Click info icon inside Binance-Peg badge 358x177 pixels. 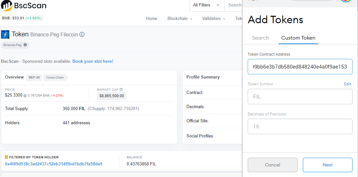25,45
